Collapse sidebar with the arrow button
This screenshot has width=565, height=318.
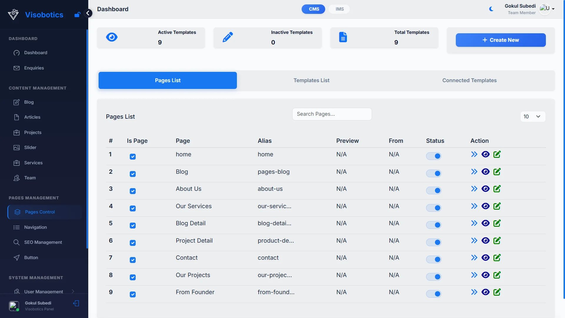(88, 13)
